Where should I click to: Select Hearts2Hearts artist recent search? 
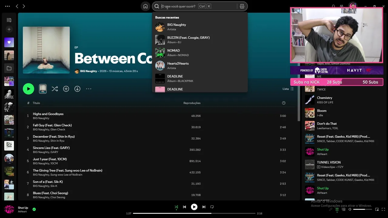point(200,66)
